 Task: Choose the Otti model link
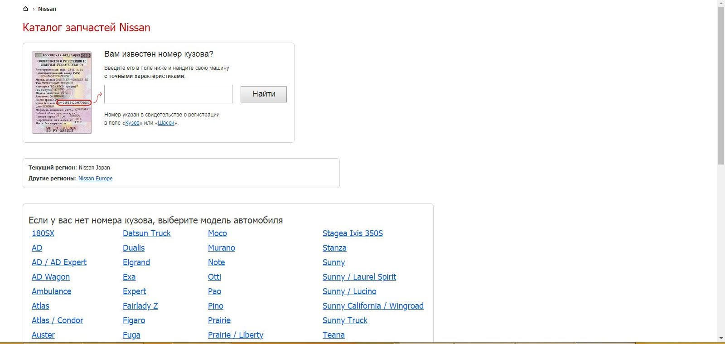pyautogui.click(x=215, y=277)
